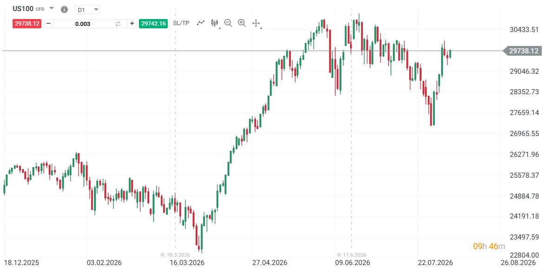Click the 18.12.2025 date label
The height and width of the screenshot is (272, 545).
[21, 263]
